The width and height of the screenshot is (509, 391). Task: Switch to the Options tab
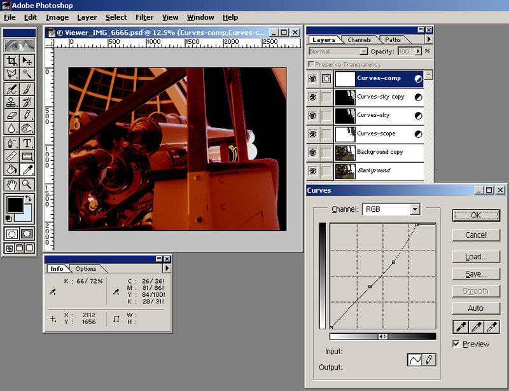(x=86, y=269)
